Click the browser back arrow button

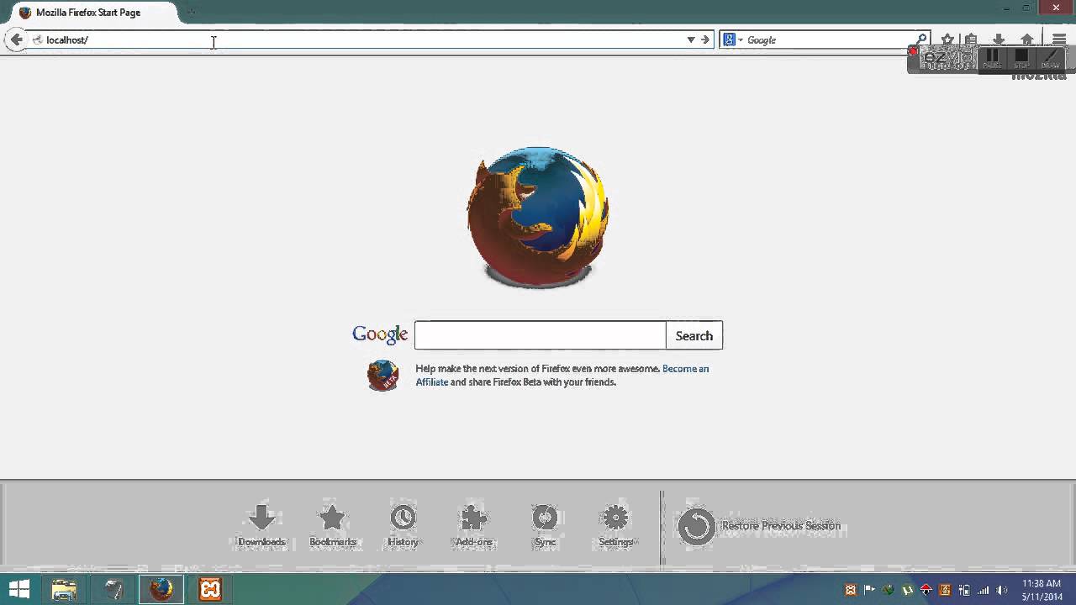pos(16,39)
